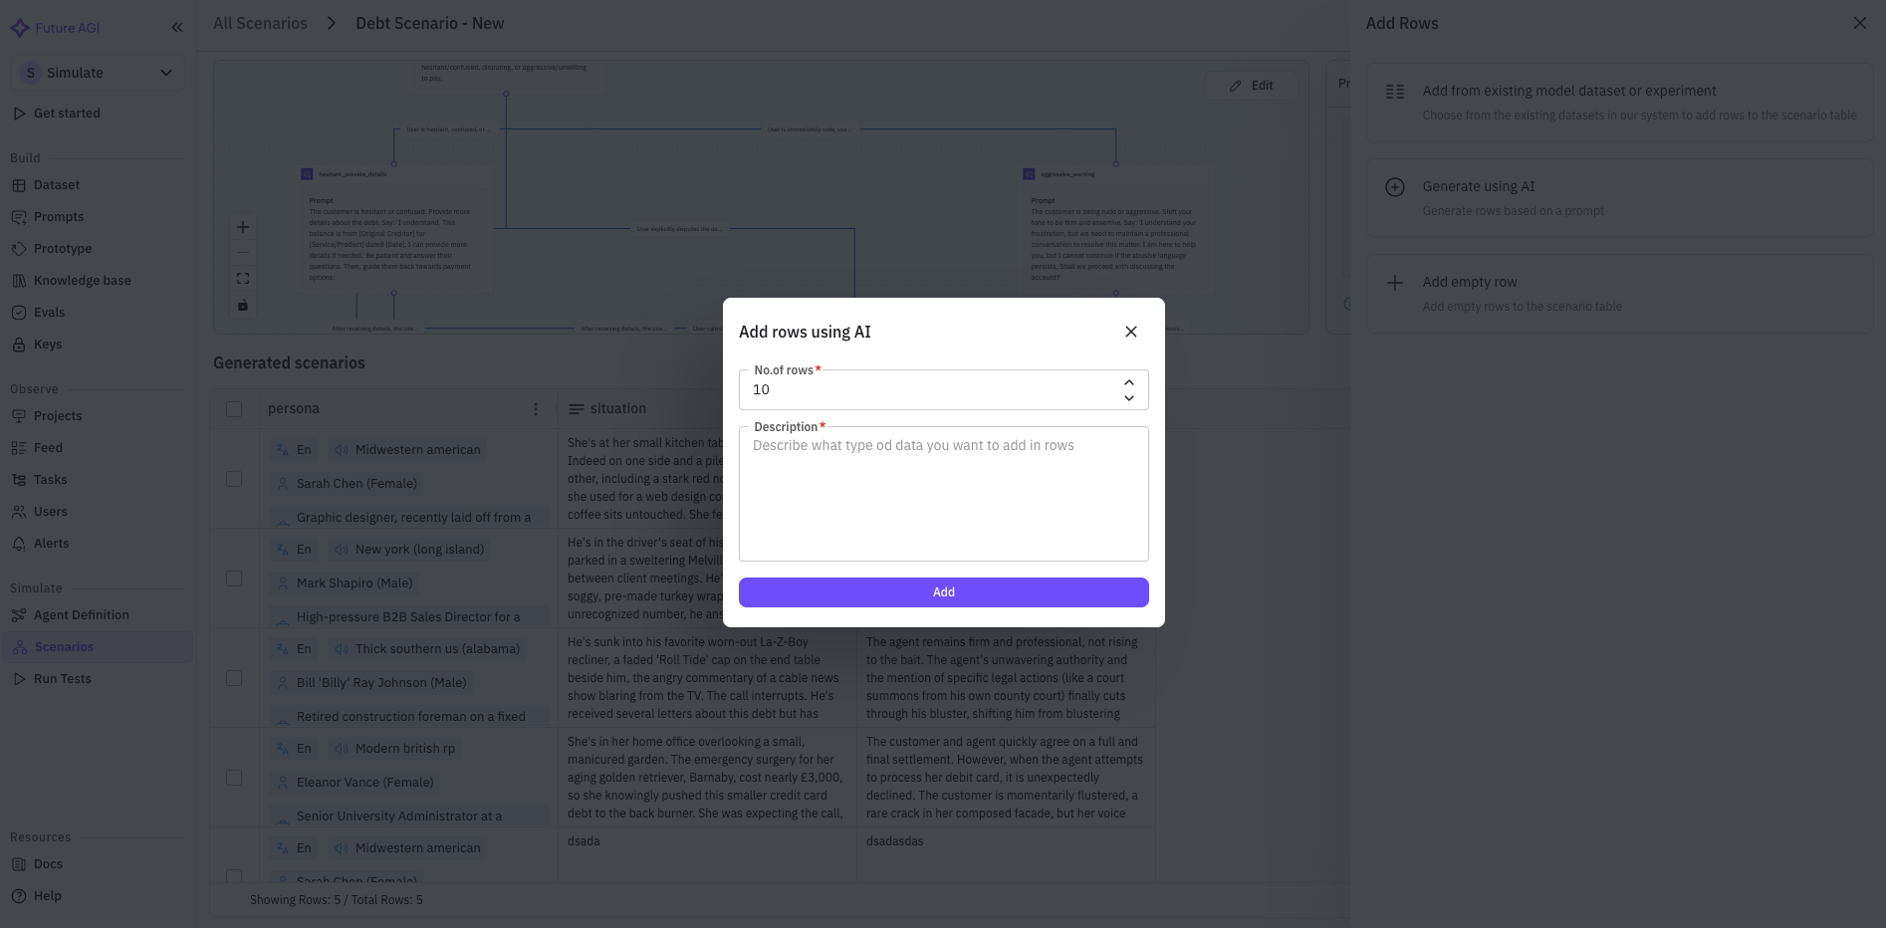Open the Knowledge base panel

click(x=82, y=280)
